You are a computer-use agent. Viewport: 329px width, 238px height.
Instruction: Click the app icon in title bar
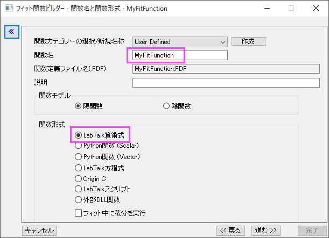pyautogui.click(x=9, y=9)
